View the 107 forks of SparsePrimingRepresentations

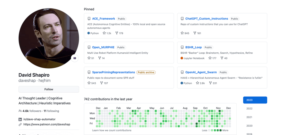point(104,83)
